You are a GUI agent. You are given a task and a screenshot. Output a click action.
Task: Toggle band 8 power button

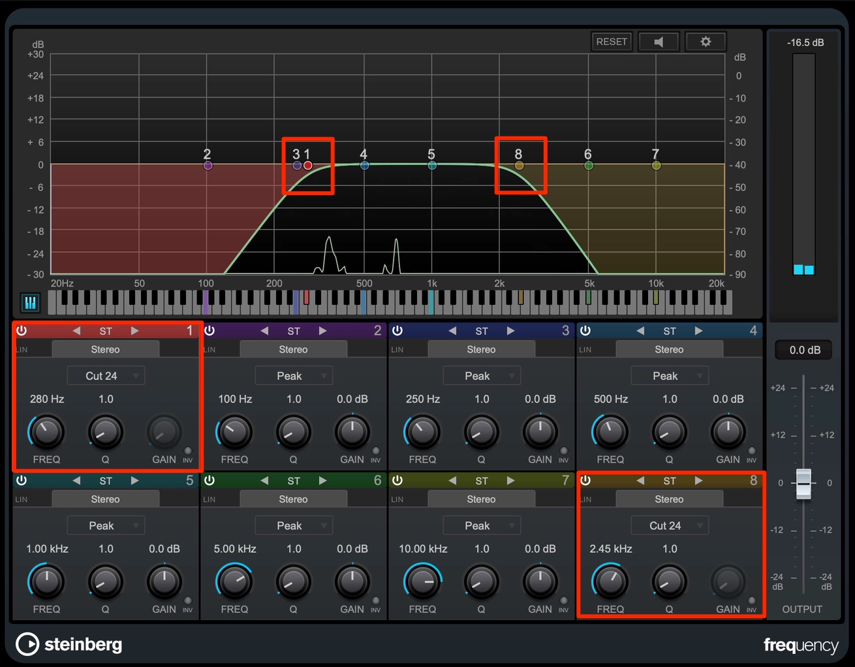(x=585, y=481)
